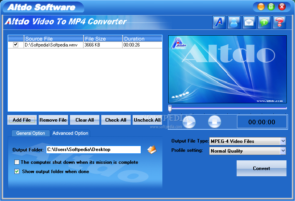The height and width of the screenshot is (201, 295).
Task: Browse output folder with the orange folder icon
Action: click(x=152, y=150)
